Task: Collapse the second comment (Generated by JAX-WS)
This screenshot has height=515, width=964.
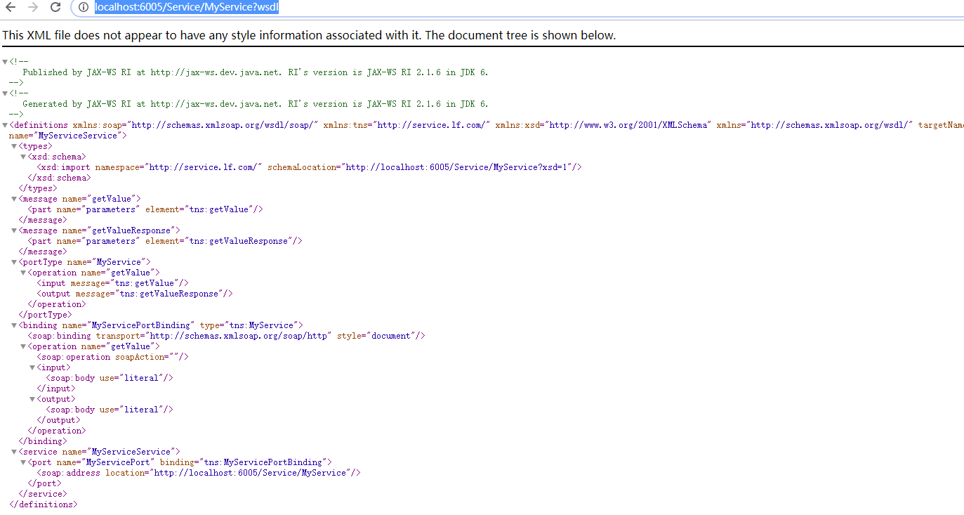Action: click(x=5, y=93)
